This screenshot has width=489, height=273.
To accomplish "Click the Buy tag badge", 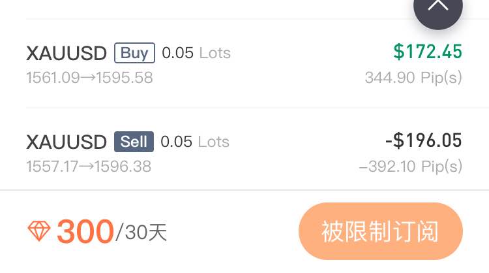I will [x=134, y=53].
